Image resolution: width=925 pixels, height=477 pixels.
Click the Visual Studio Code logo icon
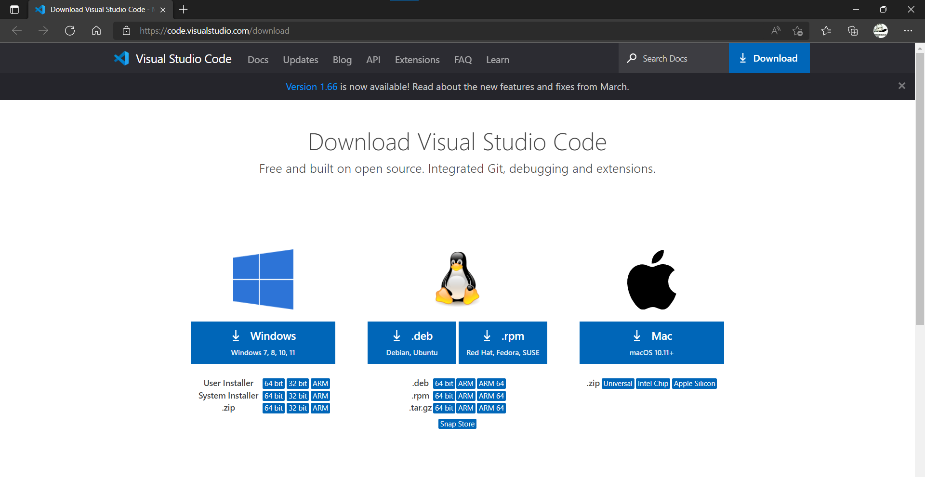point(121,59)
